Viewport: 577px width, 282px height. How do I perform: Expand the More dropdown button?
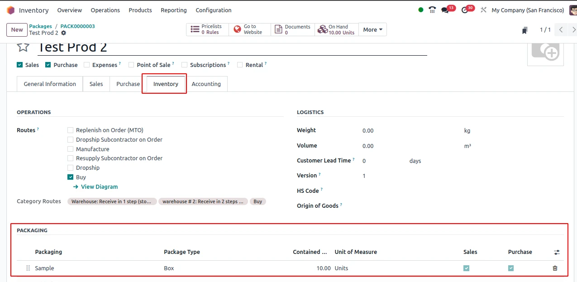coord(372,30)
